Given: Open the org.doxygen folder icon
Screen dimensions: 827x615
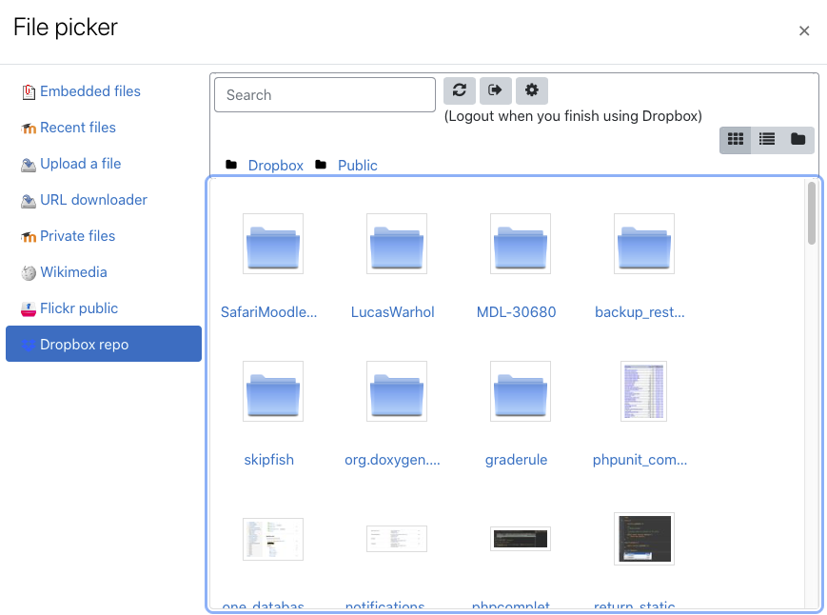Looking at the screenshot, I should [397, 391].
